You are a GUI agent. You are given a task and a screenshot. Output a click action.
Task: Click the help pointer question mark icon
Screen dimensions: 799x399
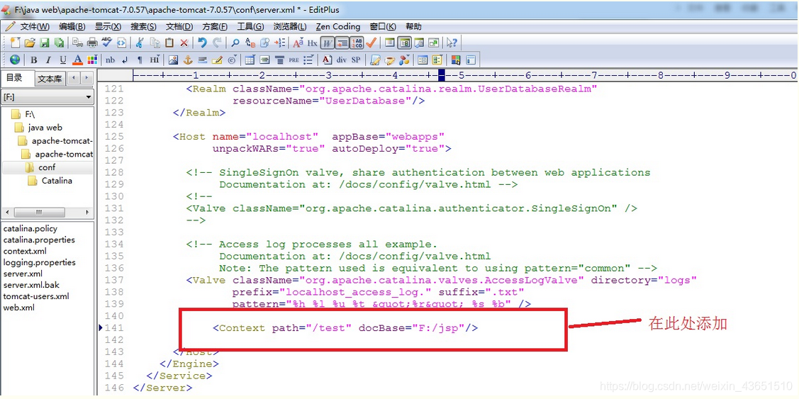(452, 43)
